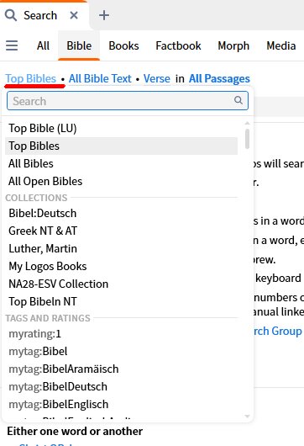Screen dimensions: 304x446
Task: Open the hamburger menu
Action: tap(12, 45)
